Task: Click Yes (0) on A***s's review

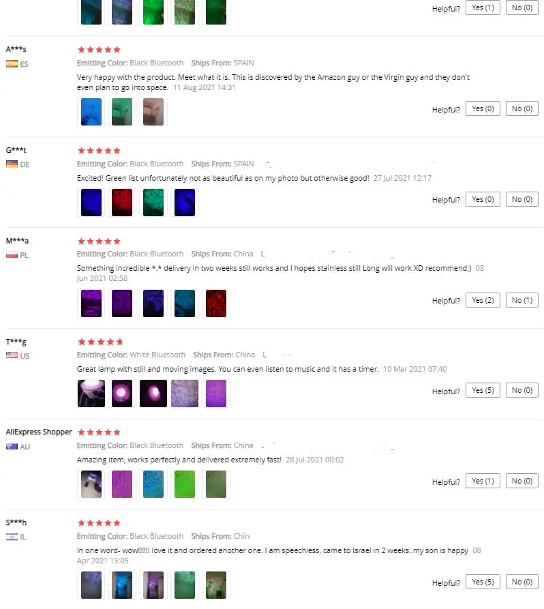Action: (483, 108)
